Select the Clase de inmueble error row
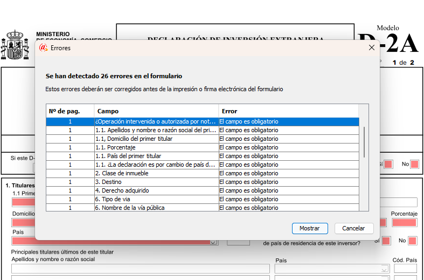The width and height of the screenshot is (424, 280). tap(202, 173)
